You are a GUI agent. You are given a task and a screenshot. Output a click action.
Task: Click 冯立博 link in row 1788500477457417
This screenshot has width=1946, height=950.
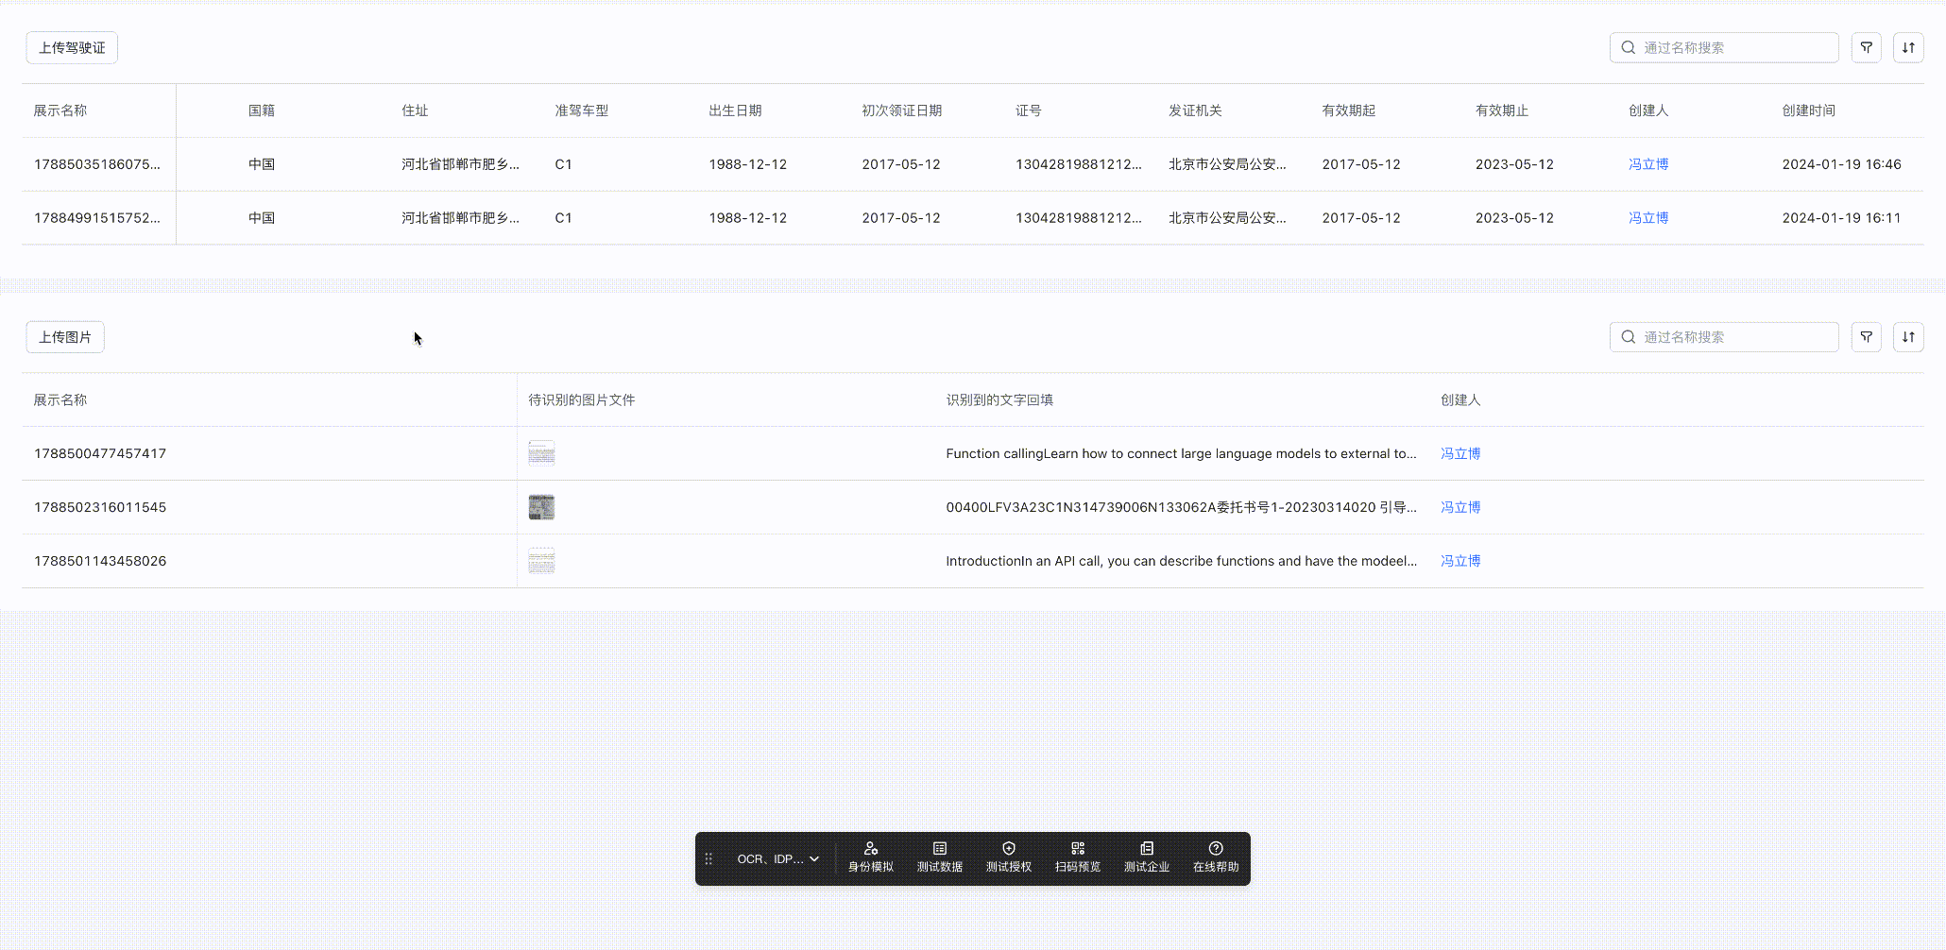coord(1460,453)
